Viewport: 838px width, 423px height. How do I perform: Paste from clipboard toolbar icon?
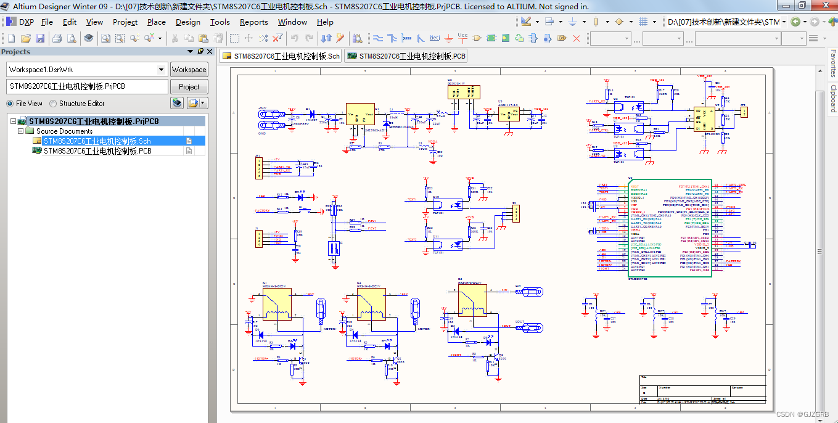point(203,38)
